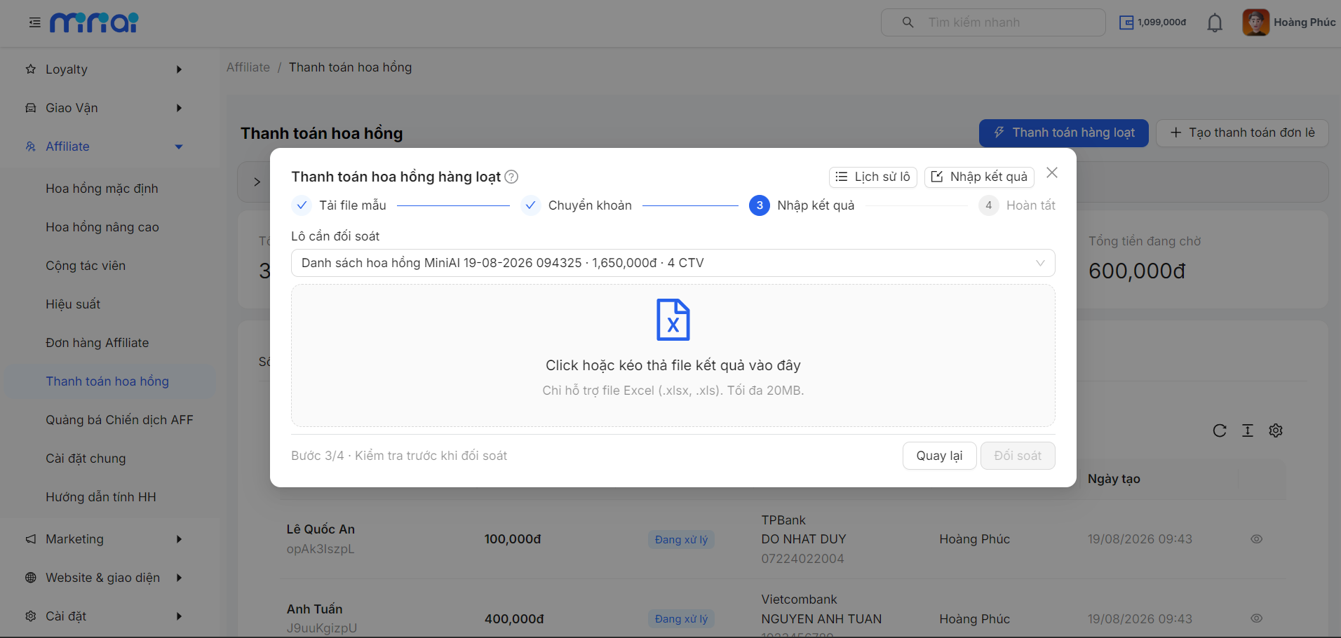Click Nhập kết quả button in dialog header
Screen dimensions: 1341x638
coord(979,177)
